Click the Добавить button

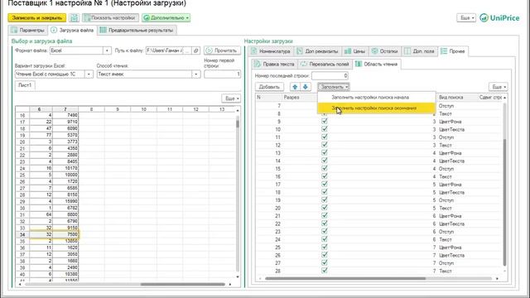269,87
